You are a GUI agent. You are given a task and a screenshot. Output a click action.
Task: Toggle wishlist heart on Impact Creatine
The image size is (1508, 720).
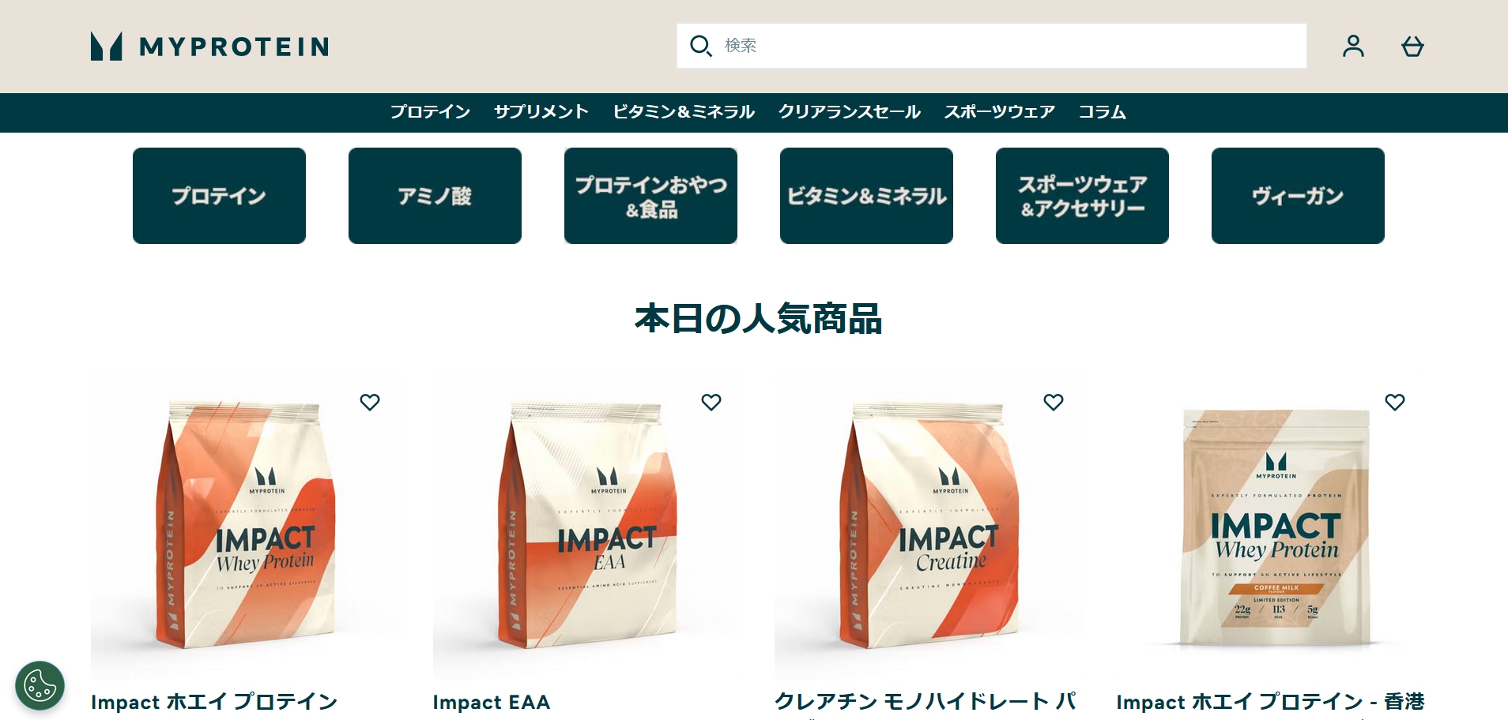tap(1054, 402)
